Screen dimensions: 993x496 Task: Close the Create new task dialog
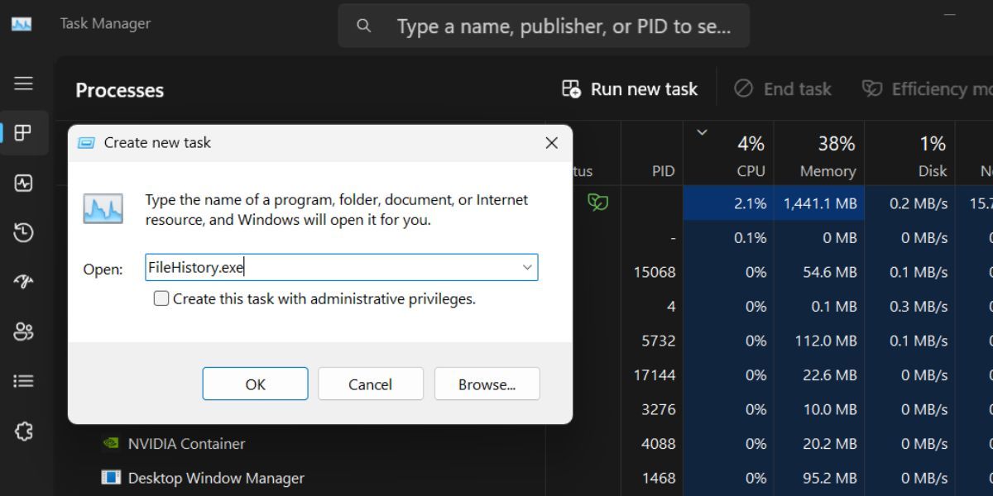point(551,143)
